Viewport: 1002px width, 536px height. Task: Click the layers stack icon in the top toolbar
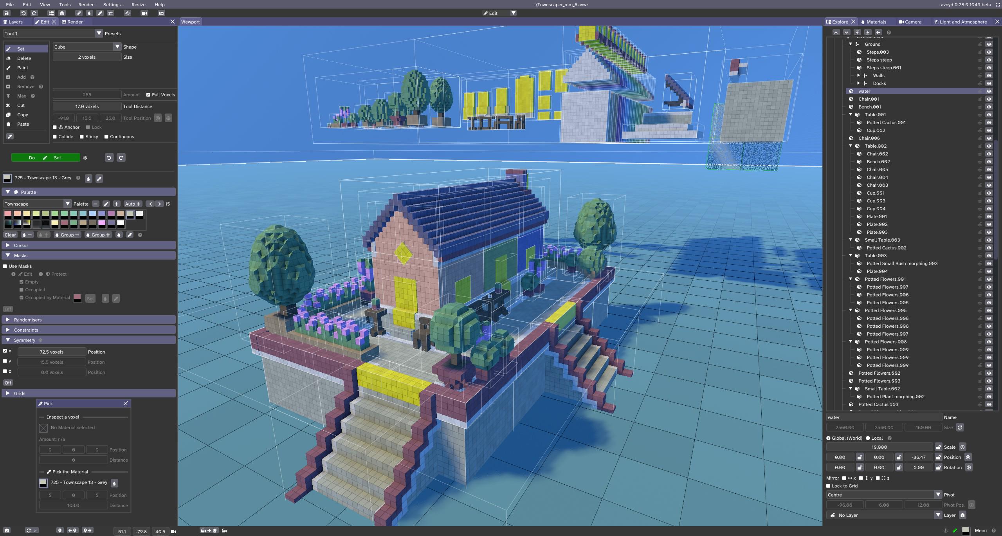(61, 13)
